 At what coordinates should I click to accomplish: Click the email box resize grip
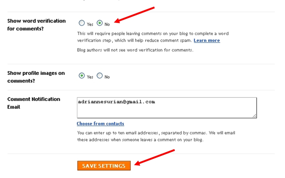[254, 115]
